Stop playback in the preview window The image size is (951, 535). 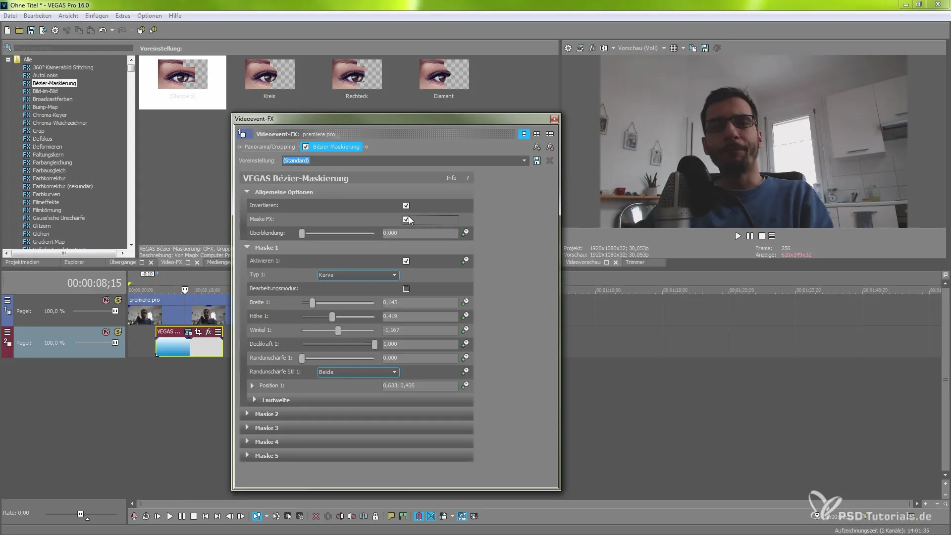click(762, 236)
